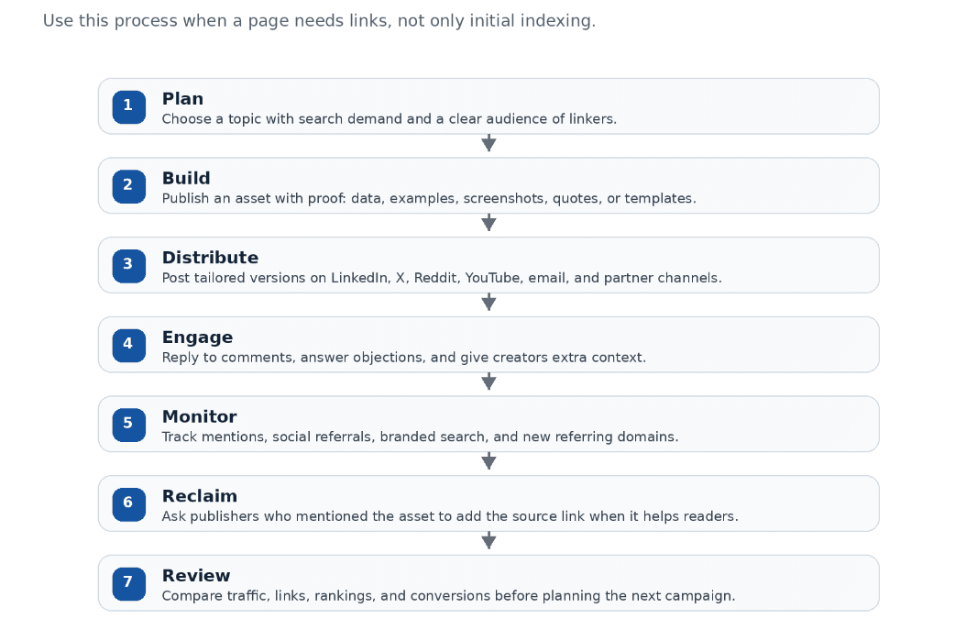Click the Monitor step description text

point(420,437)
